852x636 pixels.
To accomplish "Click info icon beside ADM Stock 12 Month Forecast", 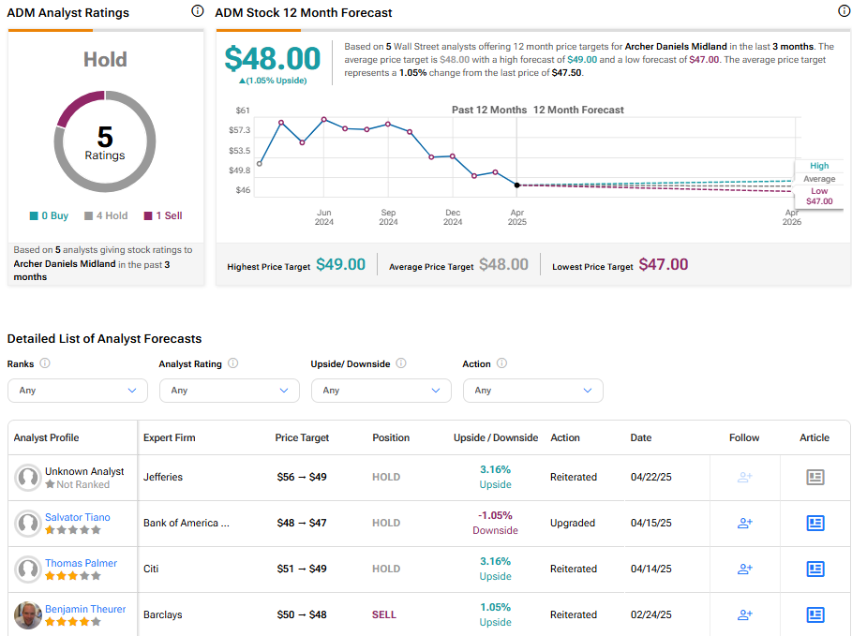I will pos(845,11).
